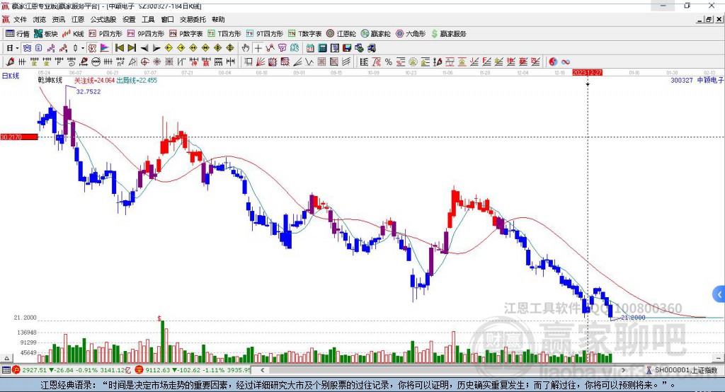The width and height of the screenshot is (725, 392).
Task: Click the 出局线=22.455 label
Action: pos(137,81)
